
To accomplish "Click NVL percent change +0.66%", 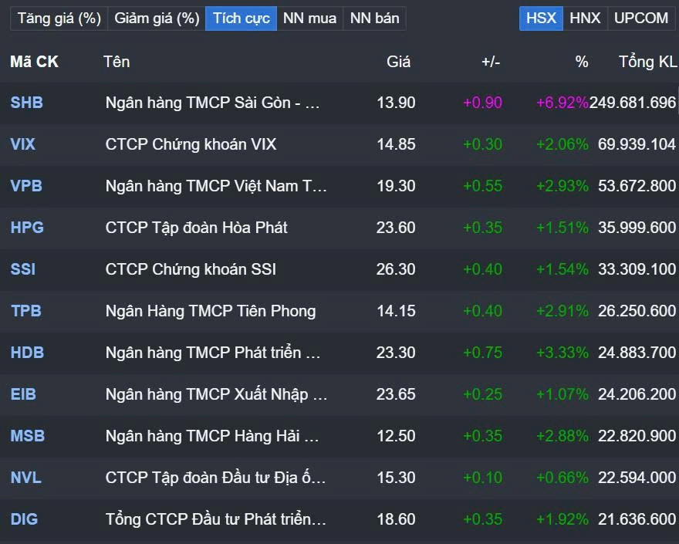I will pos(562,478).
